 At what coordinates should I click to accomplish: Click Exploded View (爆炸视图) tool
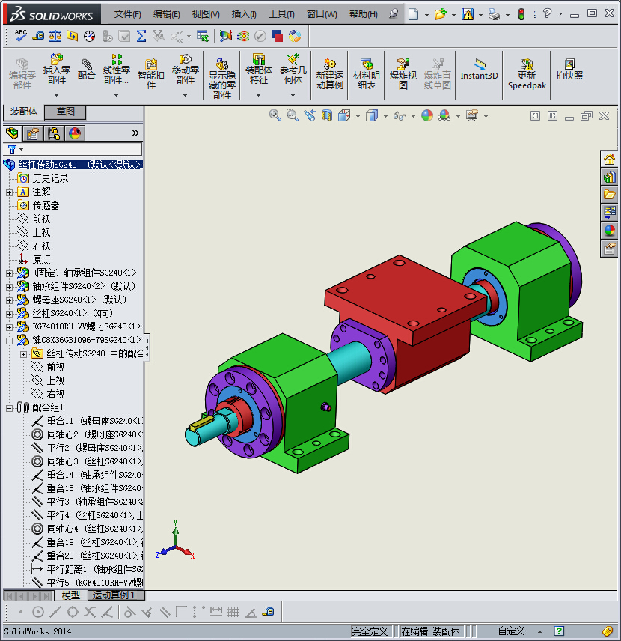403,73
